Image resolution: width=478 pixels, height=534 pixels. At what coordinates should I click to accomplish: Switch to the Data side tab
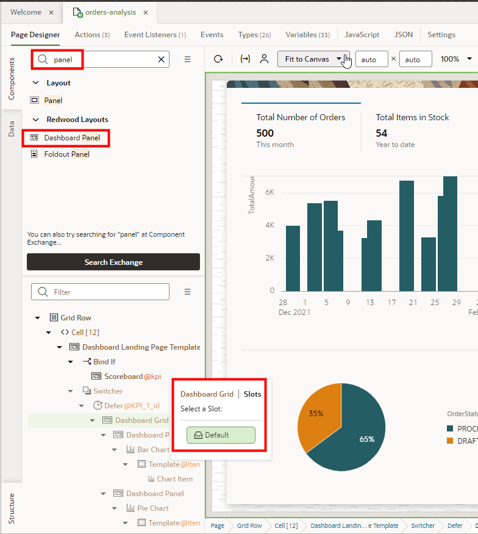(12, 129)
